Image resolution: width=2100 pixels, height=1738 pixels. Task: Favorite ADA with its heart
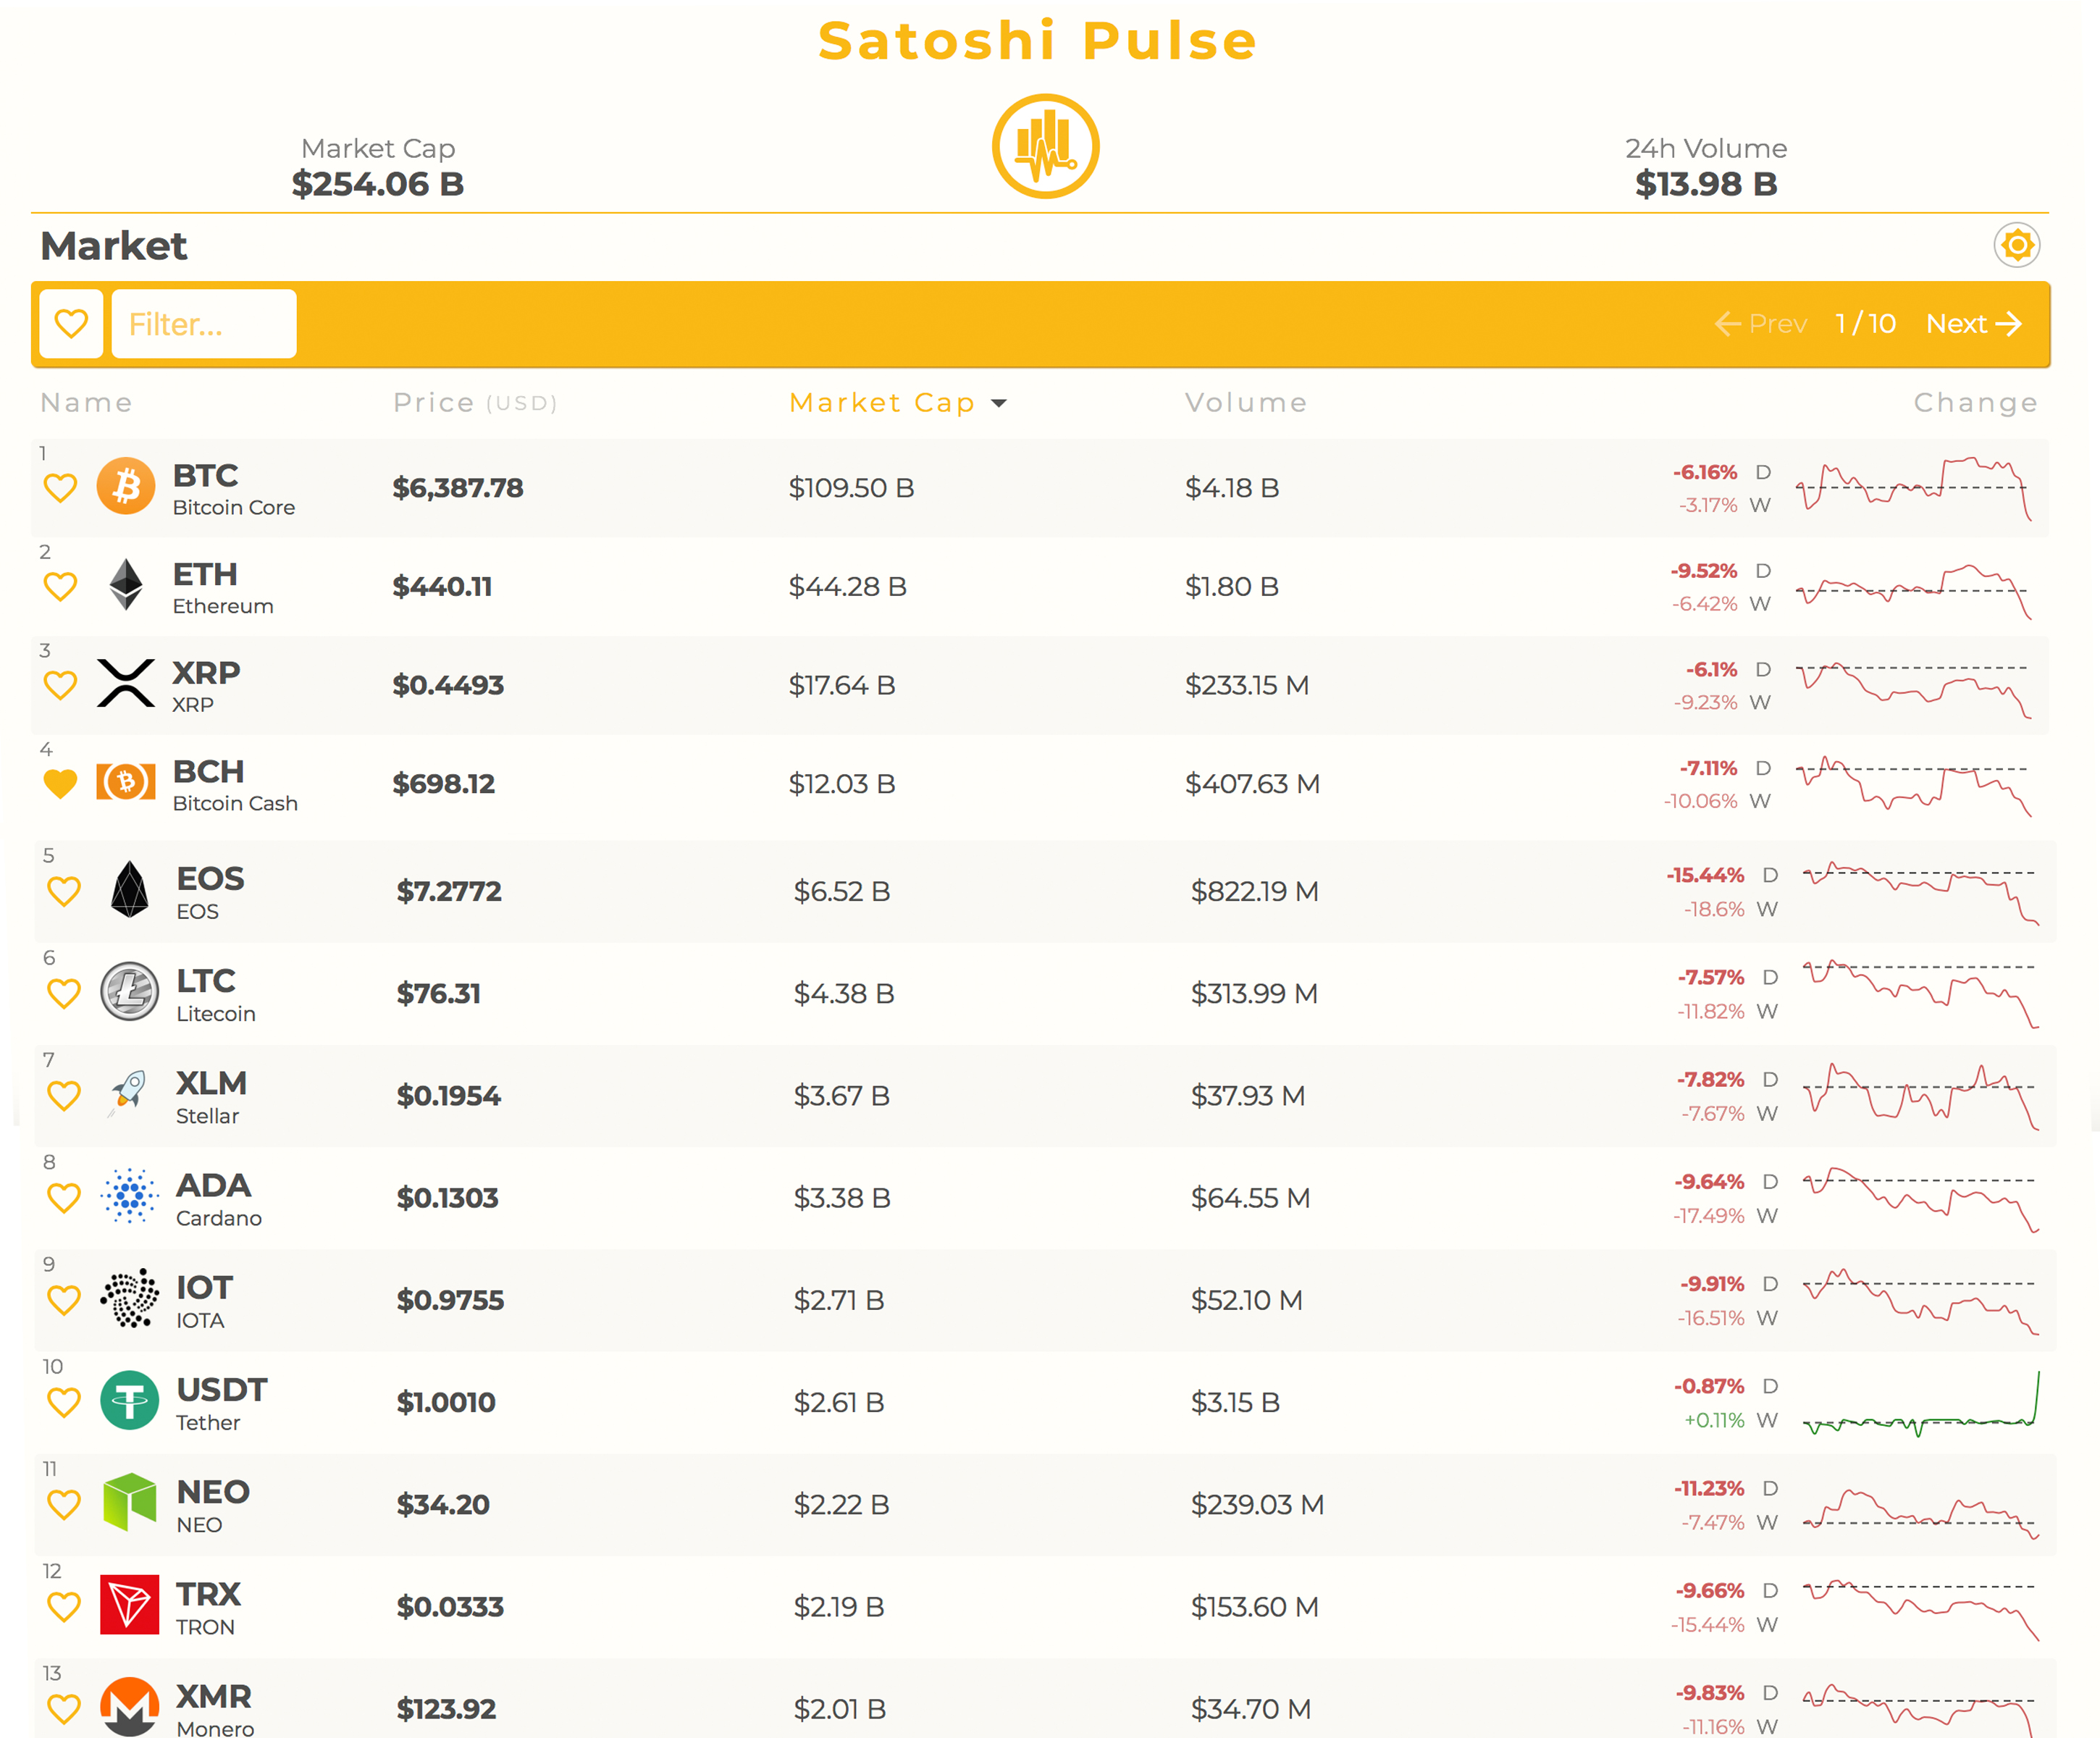pyautogui.click(x=64, y=1198)
